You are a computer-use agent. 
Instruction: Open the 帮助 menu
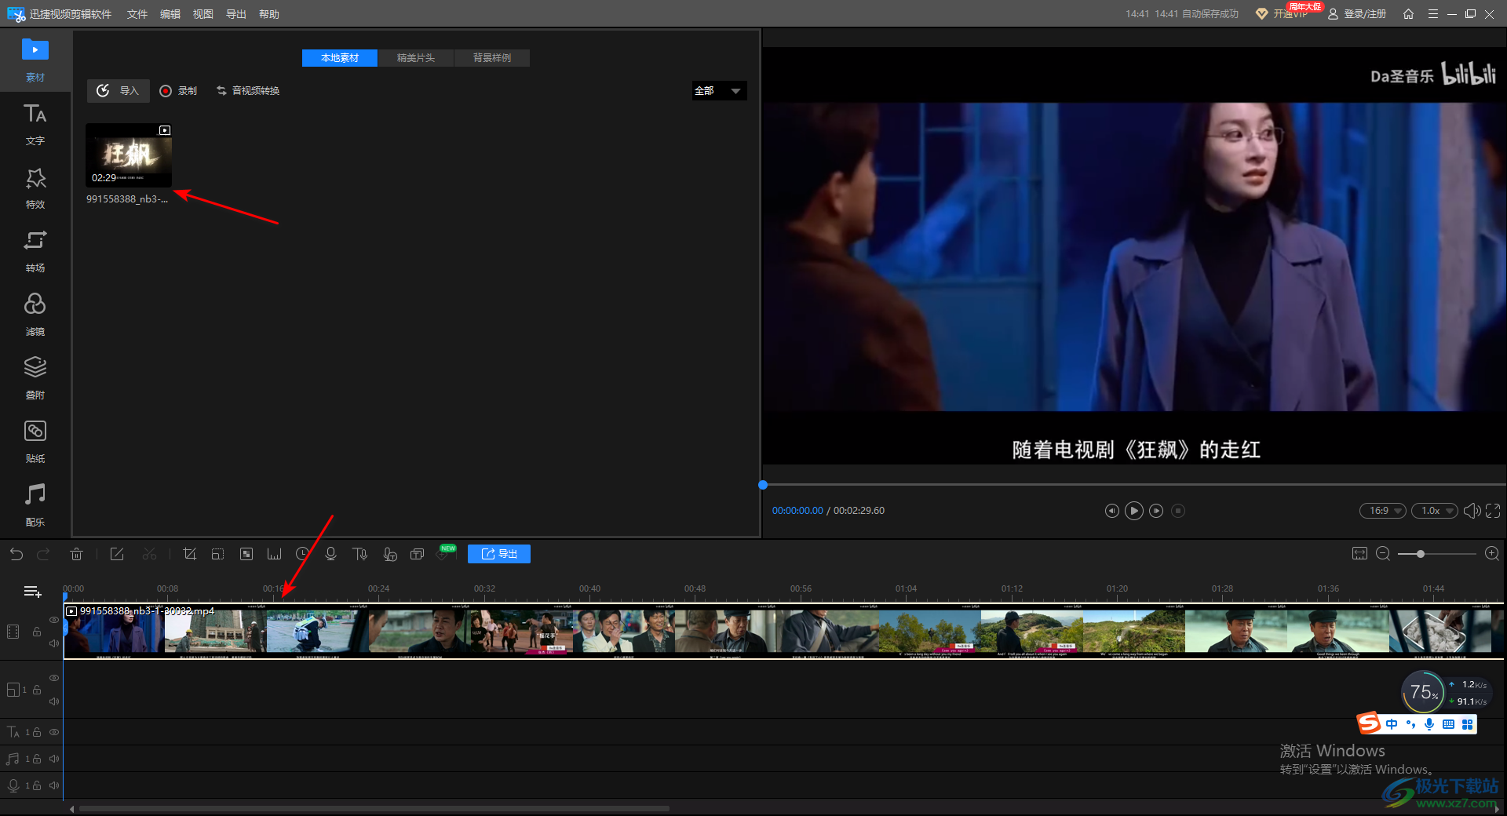[269, 14]
